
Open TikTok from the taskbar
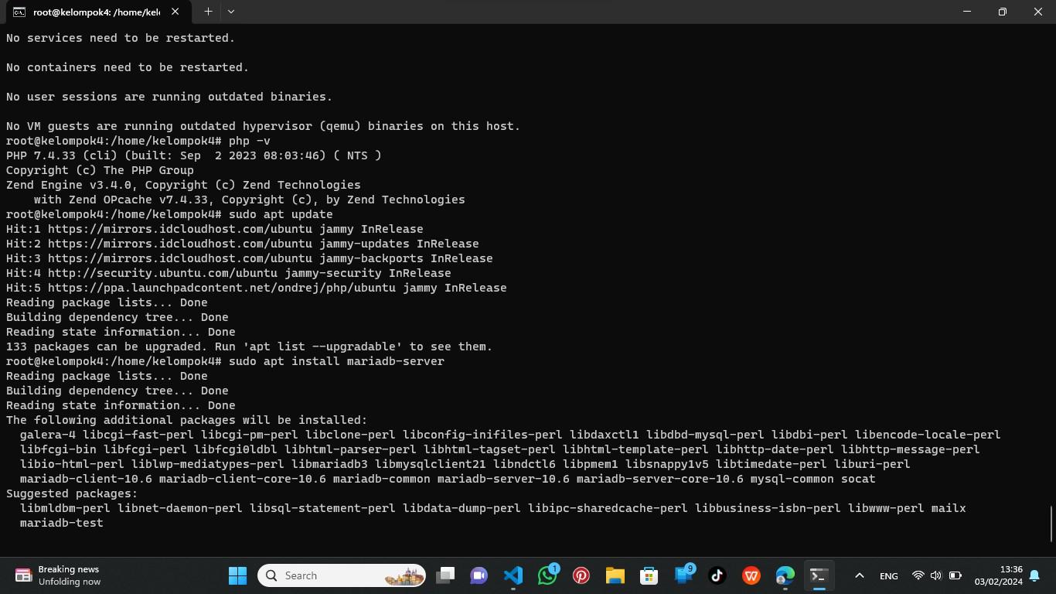717,575
